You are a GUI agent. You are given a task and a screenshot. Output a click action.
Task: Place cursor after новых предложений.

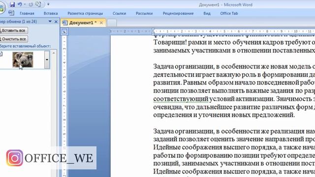click(x=295, y=115)
